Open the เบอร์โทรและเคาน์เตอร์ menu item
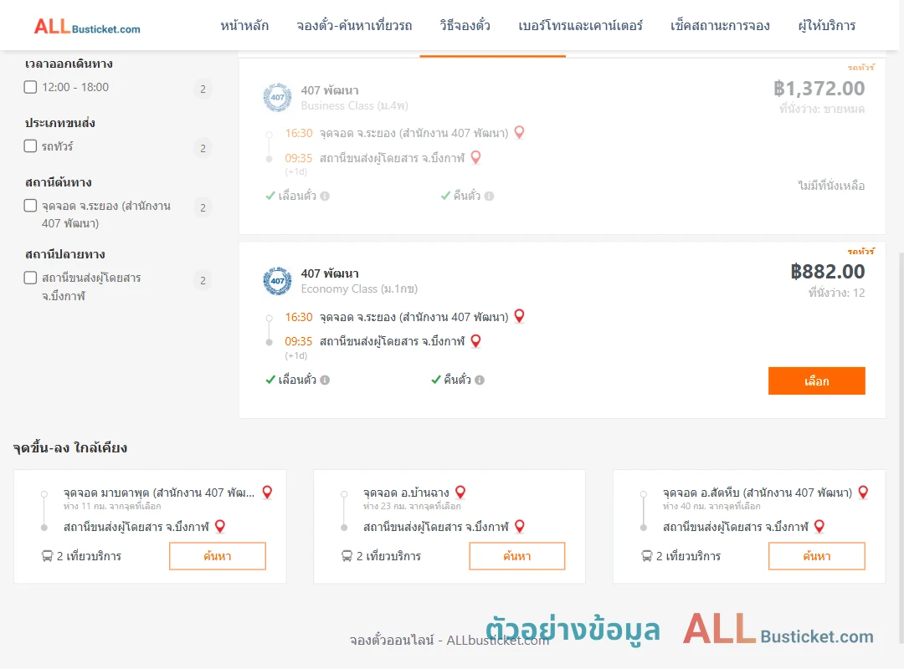 coord(580,25)
